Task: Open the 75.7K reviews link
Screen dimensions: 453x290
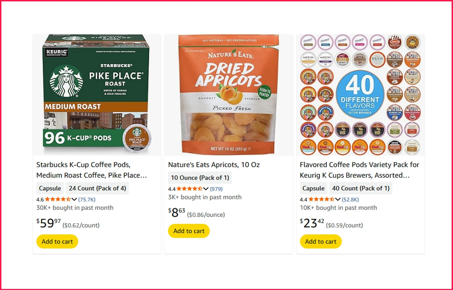Action: (87, 200)
